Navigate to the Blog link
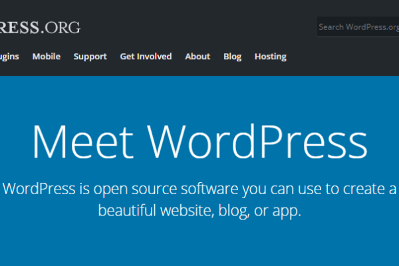The image size is (399, 266). pyautogui.click(x=232, y=57)
